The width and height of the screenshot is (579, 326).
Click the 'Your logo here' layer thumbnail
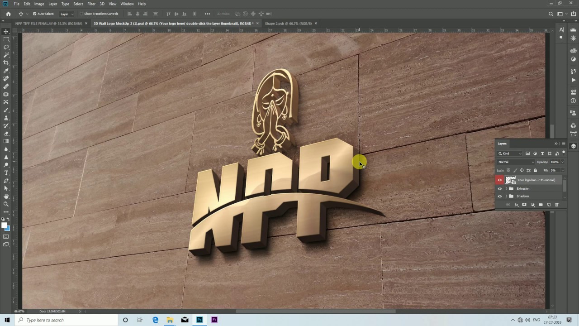coord(510,180)
